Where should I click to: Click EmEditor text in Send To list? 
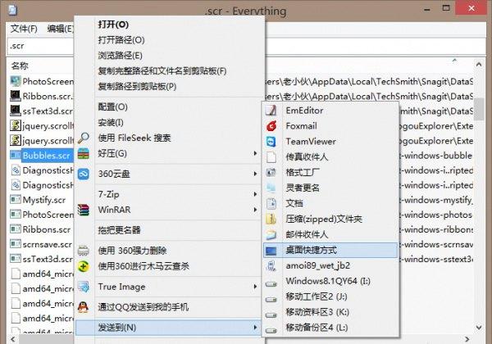pos(304,111)
